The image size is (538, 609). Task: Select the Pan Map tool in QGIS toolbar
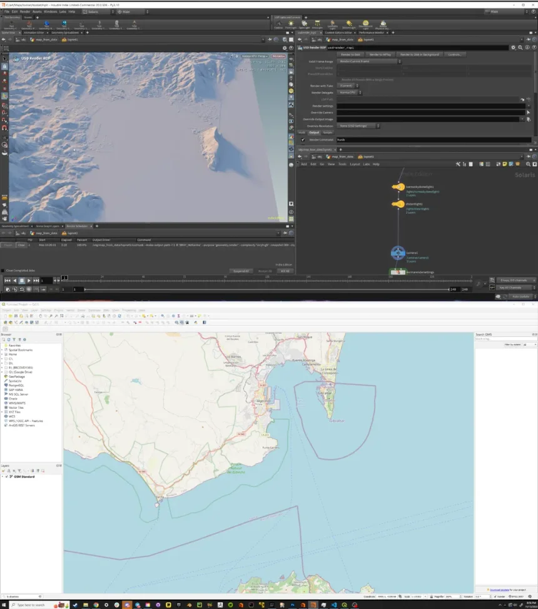[41, 317]
